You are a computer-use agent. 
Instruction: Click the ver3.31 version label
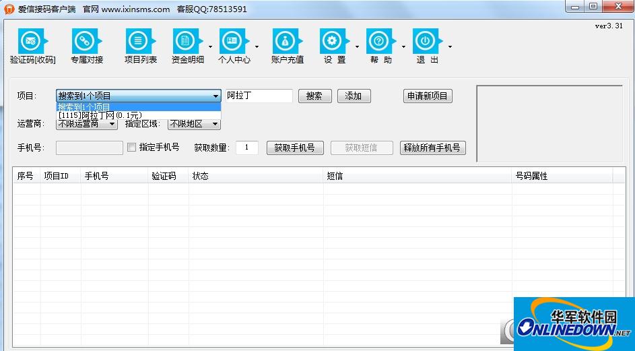(609, 26)
